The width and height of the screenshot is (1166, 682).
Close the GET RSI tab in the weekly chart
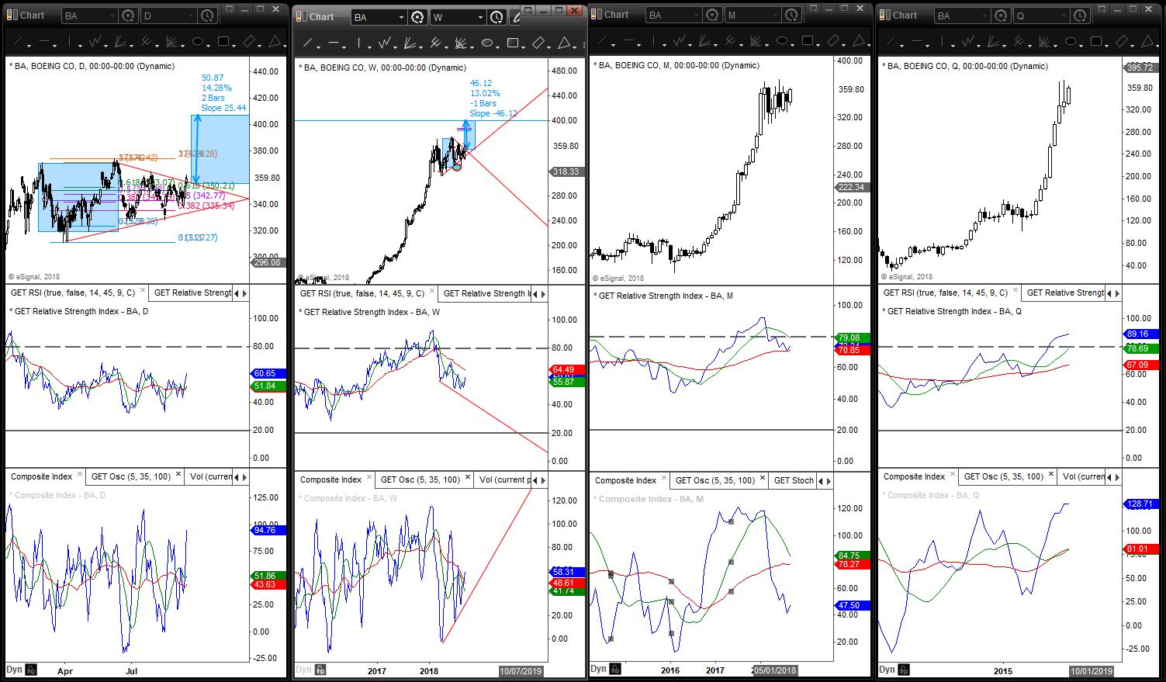click(x=433, y=293)
